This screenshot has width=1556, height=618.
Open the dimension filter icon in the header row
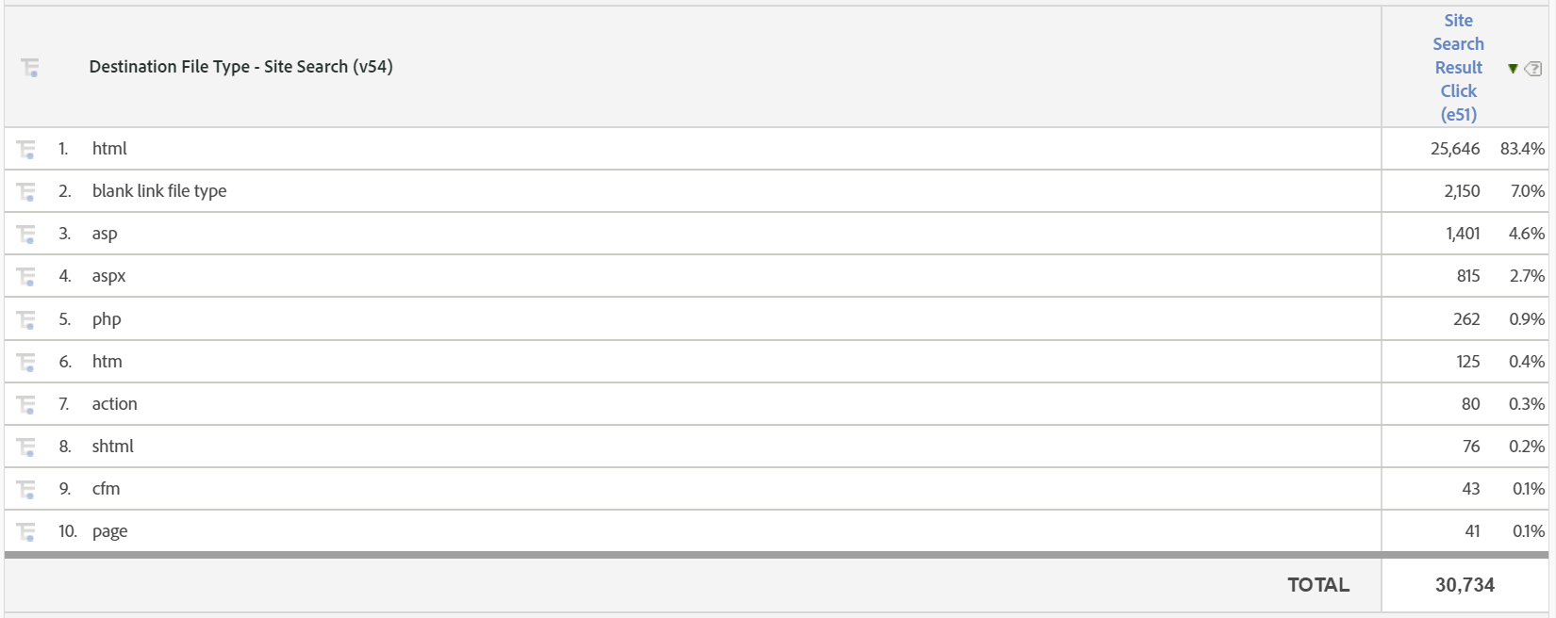[30, 67]
